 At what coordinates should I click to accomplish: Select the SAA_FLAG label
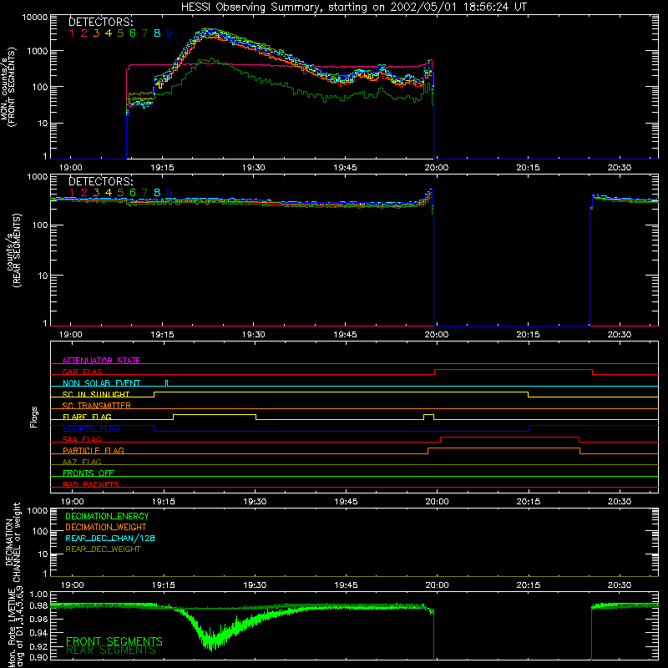[x=82, y=439]
